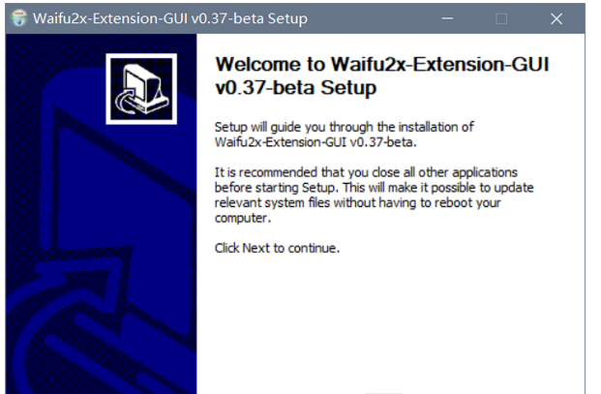
Task: Click the "before starting Setup" text line
Action: point(374,187)
